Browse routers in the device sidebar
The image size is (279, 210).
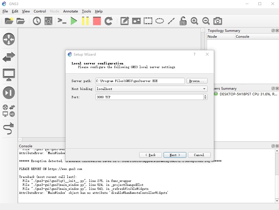pyautogui.click(x=9, y=39)
